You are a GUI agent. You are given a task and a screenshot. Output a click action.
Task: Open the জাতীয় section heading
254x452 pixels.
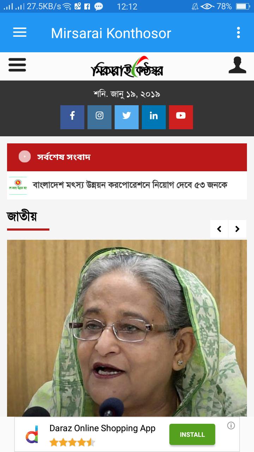point(22,216)
